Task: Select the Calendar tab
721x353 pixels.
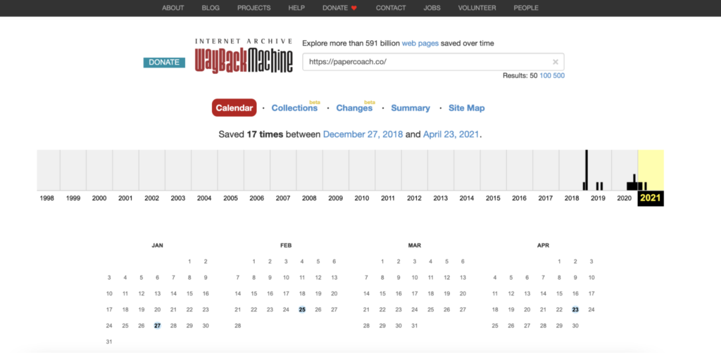Action: coord(234,108)
